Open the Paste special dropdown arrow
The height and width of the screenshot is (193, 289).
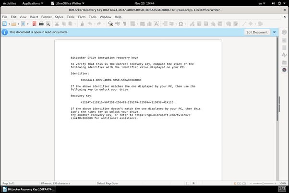tap(75, 24)
